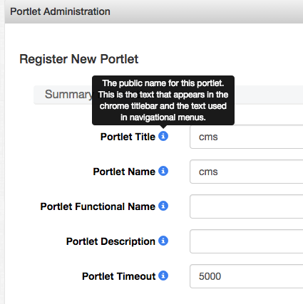Image resolution: width=303 pixels, height=304 pixels.
Task: Select the empty Portlet Functional Name field
Action: [x=247, y=206]
